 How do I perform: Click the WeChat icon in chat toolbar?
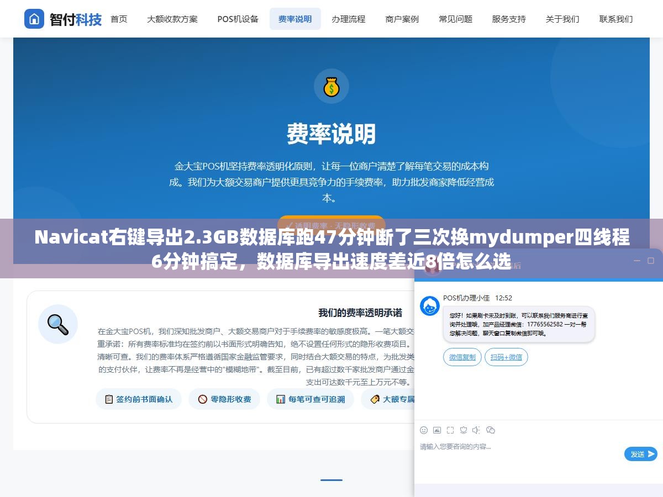491,430
